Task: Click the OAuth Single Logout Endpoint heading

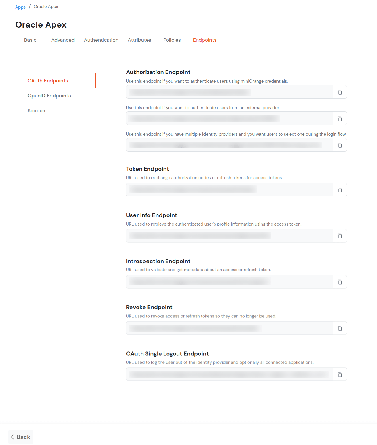Action: 167,354
